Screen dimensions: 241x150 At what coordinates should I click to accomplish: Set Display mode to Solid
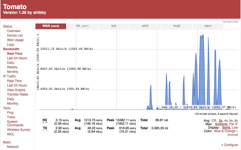coord(226,128)
